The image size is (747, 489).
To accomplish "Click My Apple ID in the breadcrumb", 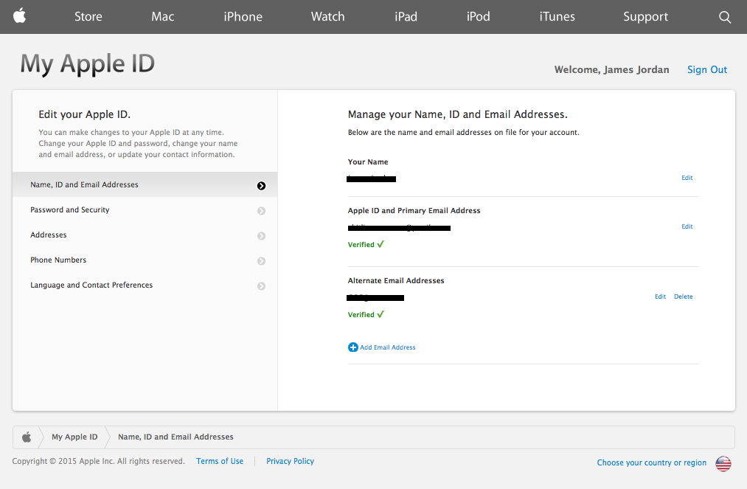I will (74, 437).
